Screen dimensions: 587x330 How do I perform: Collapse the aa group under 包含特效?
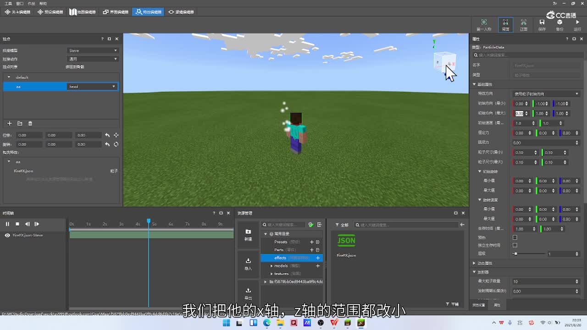(9, 162)
